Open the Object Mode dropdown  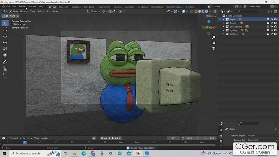pyautogui.click(x=18, y=11)
